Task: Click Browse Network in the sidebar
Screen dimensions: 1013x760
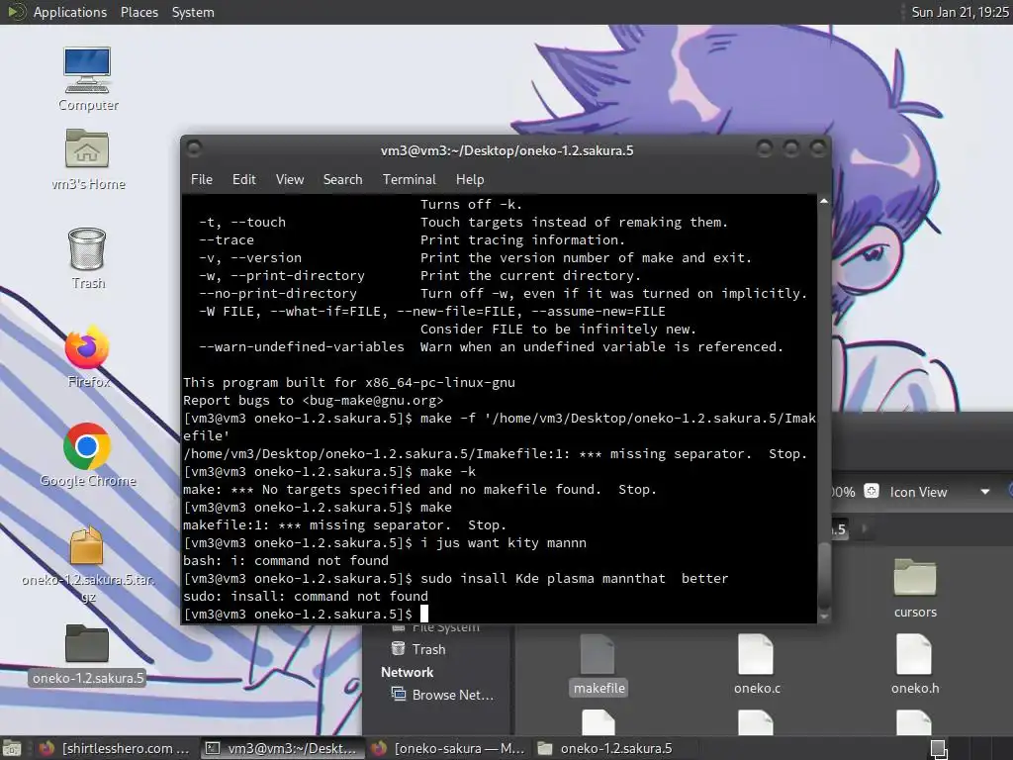Action: 442,695
